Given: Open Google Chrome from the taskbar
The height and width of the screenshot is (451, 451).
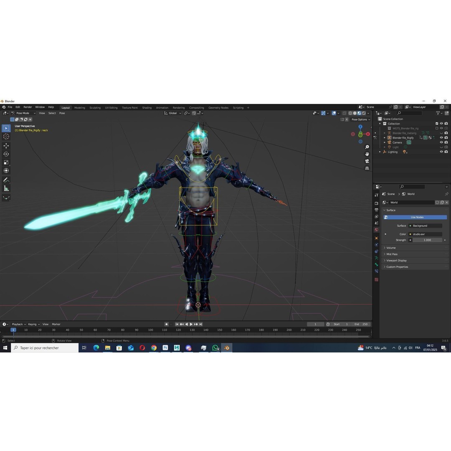Looking at the screenshot, I should pos(154,348).
